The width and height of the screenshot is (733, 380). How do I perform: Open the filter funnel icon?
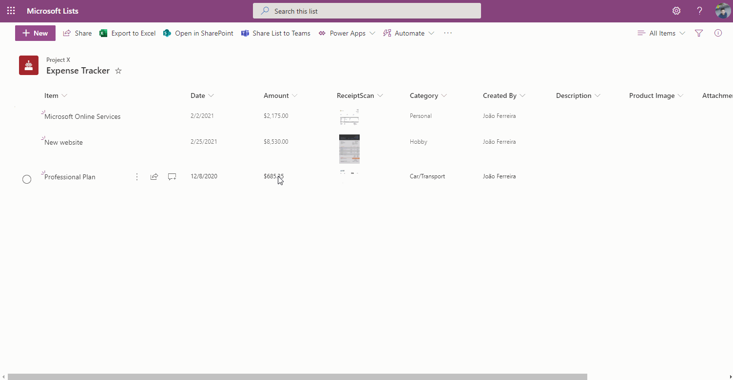pos(698,33)
